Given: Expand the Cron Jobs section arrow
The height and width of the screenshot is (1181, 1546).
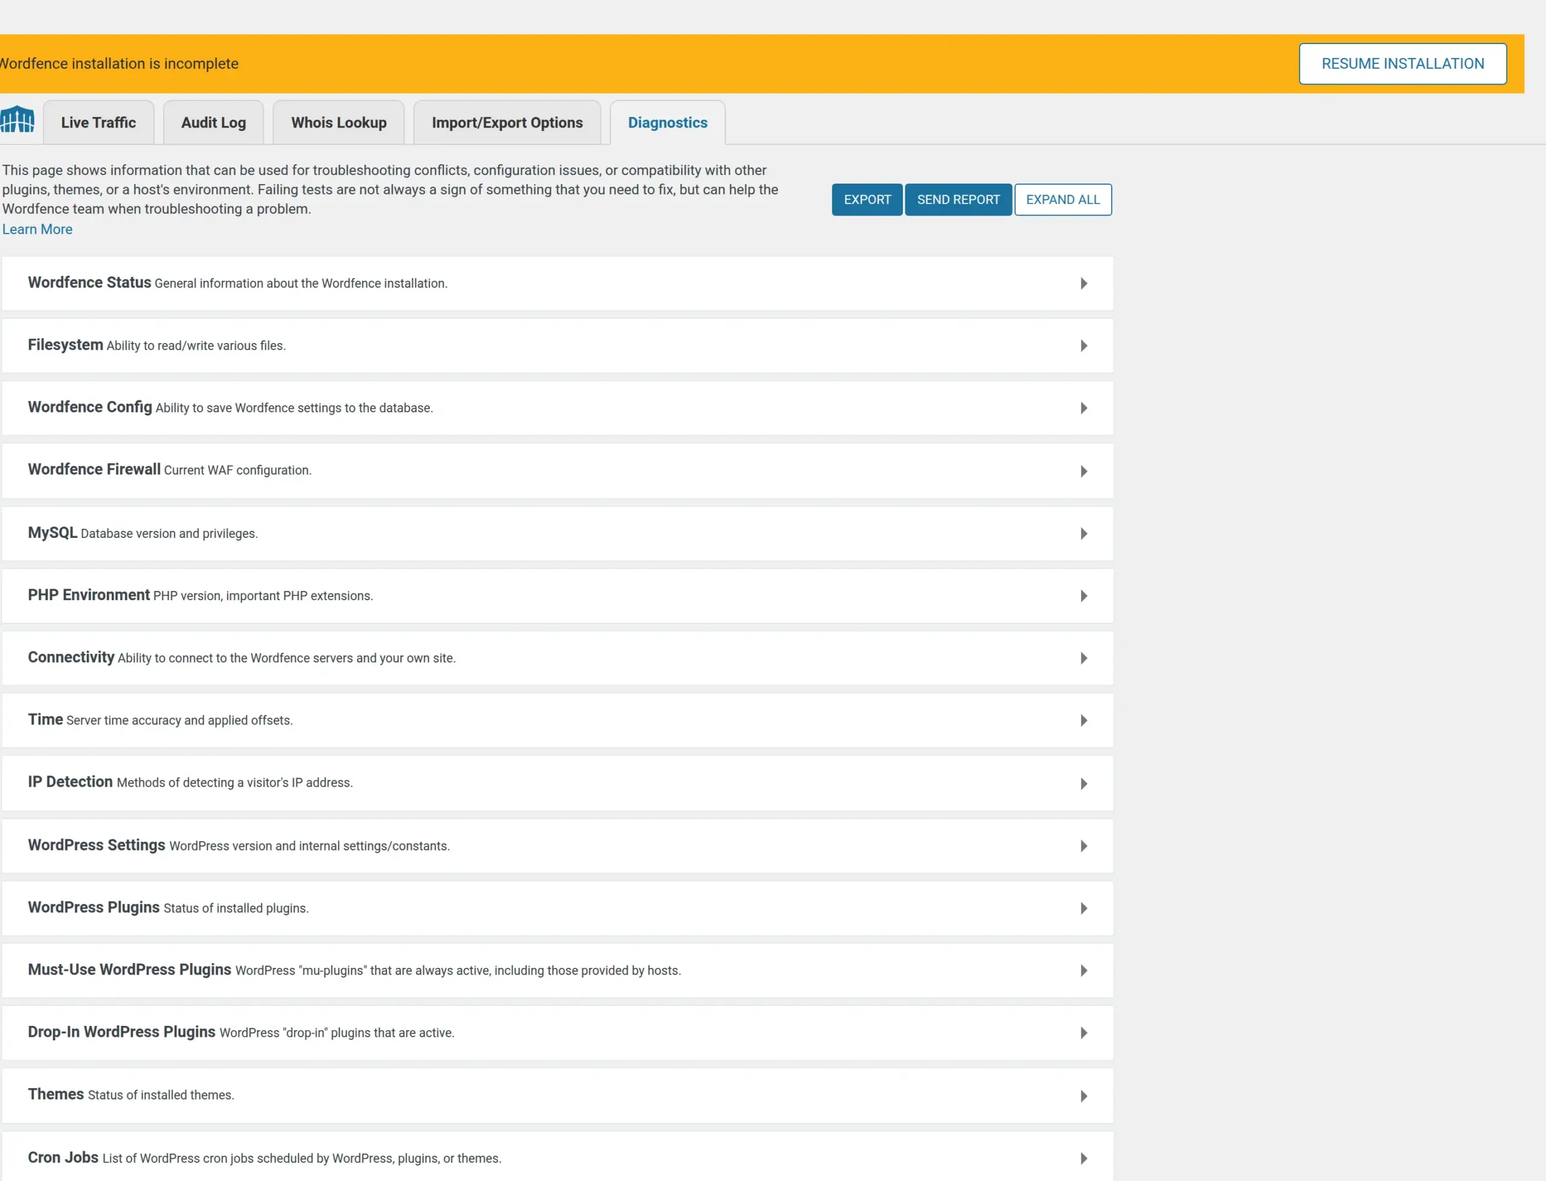Looking at the screenshot, I should 1083,1159.
